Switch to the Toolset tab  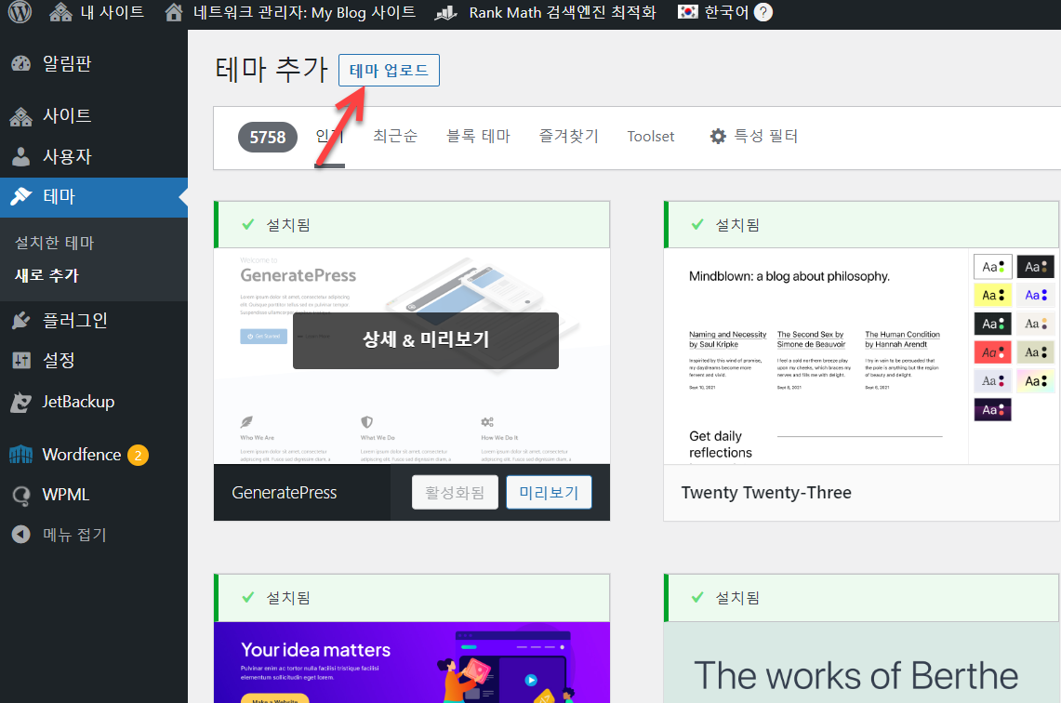click(651, 136)
